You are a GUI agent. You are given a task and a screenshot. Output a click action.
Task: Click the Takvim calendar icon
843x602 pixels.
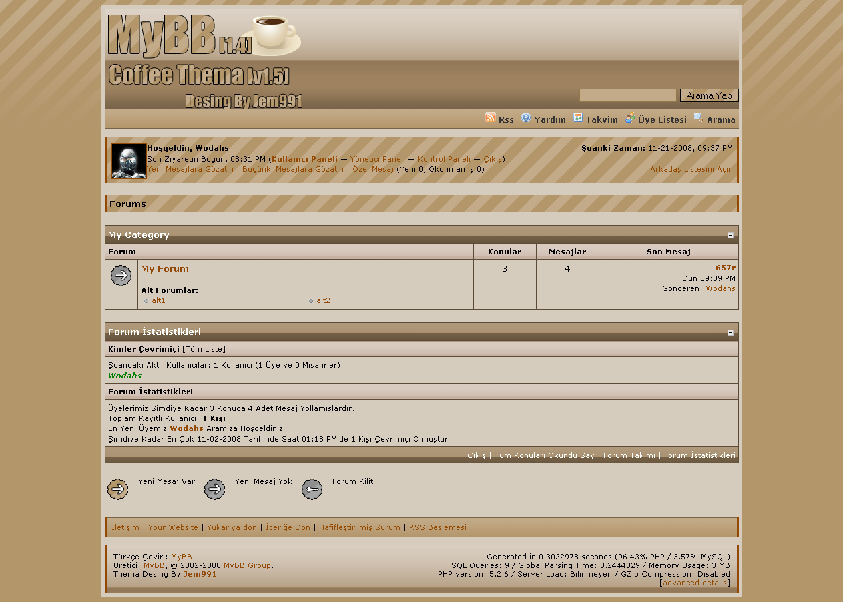click(578, 118)
